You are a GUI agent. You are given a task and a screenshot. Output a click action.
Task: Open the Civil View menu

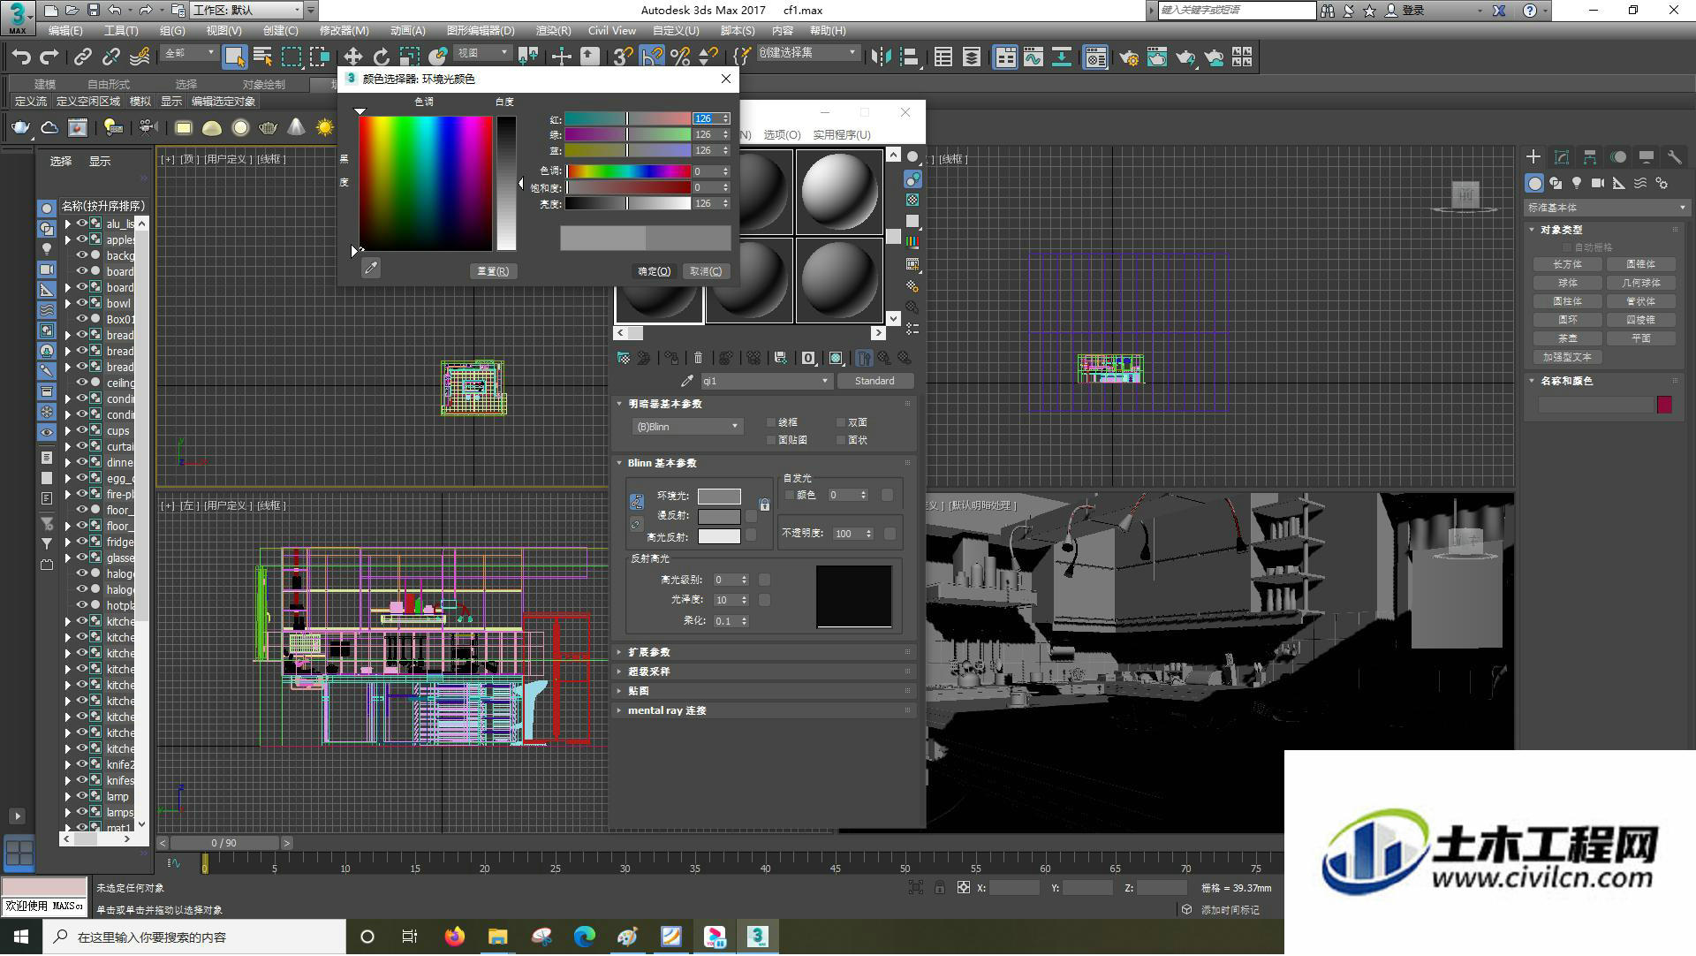(x=611, y=31)
